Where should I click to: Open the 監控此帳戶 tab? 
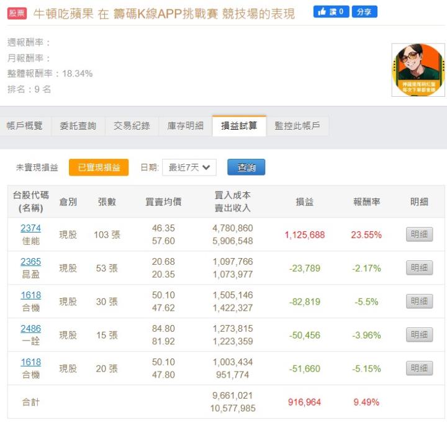(x=297, y=126)
